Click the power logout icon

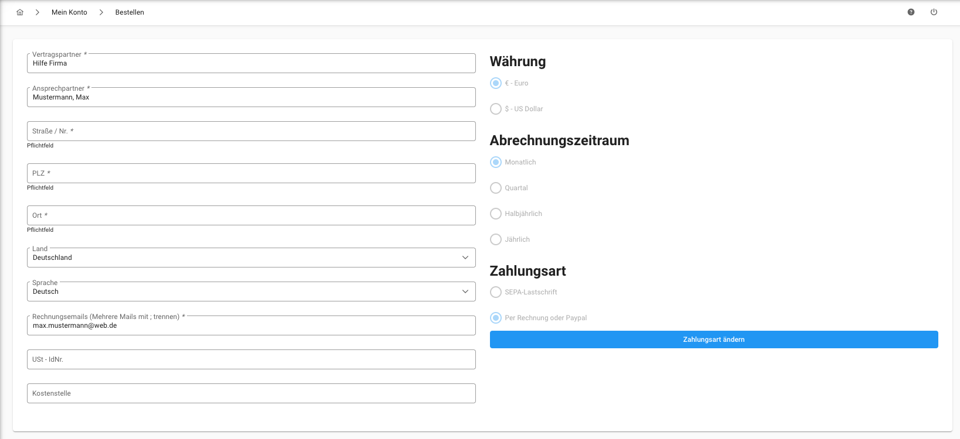(x=934, y=12)
